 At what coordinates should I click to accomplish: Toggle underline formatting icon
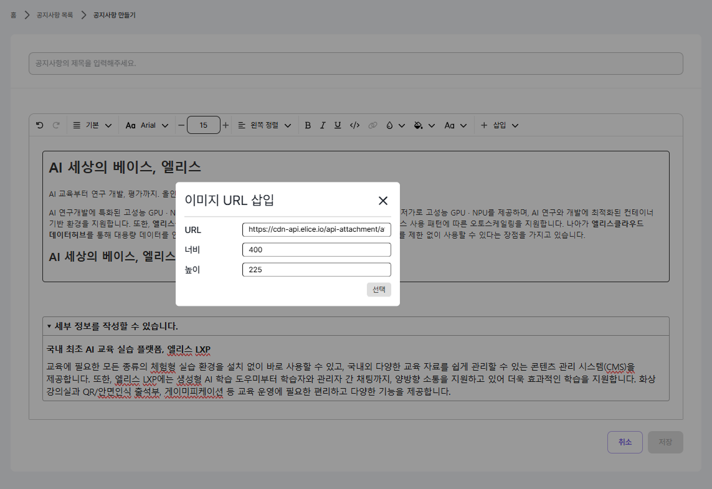(338, 125)
